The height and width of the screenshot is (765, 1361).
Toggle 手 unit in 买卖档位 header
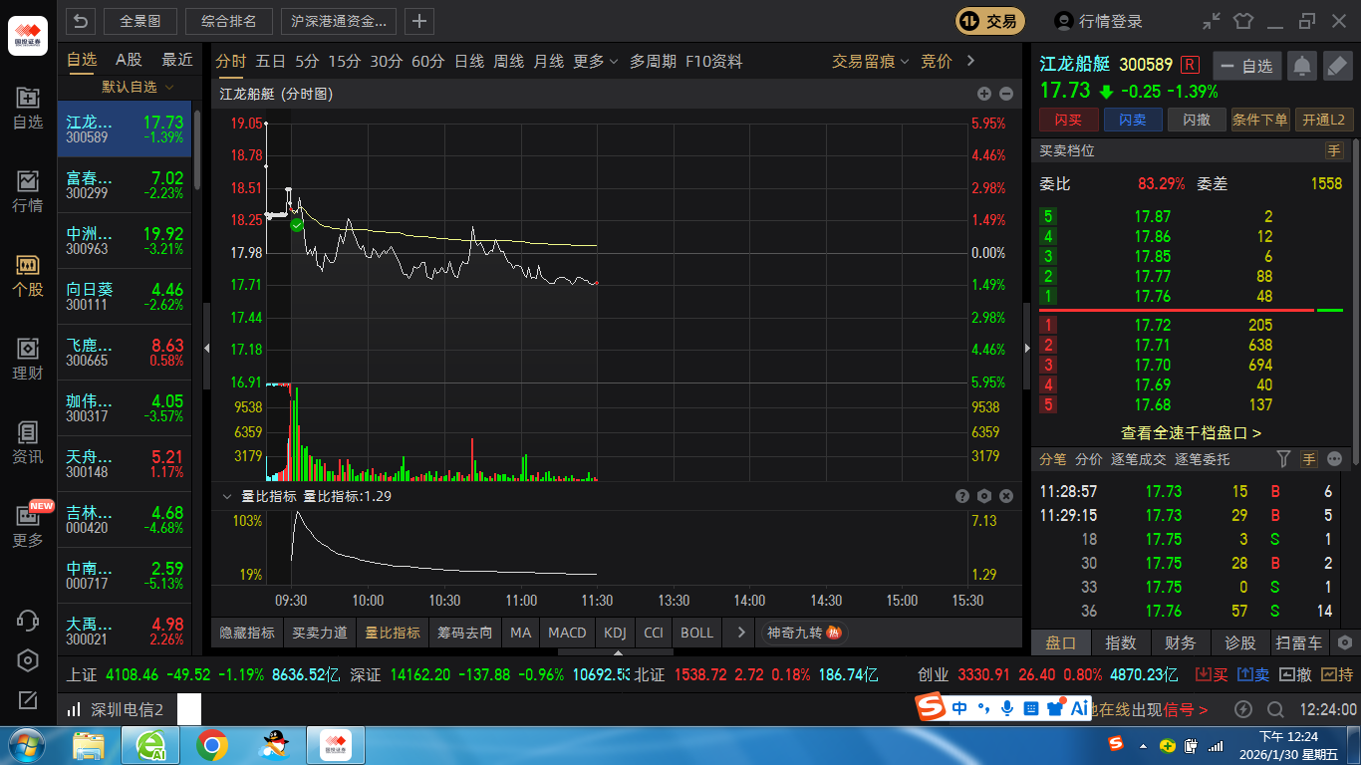(1334, 150)
